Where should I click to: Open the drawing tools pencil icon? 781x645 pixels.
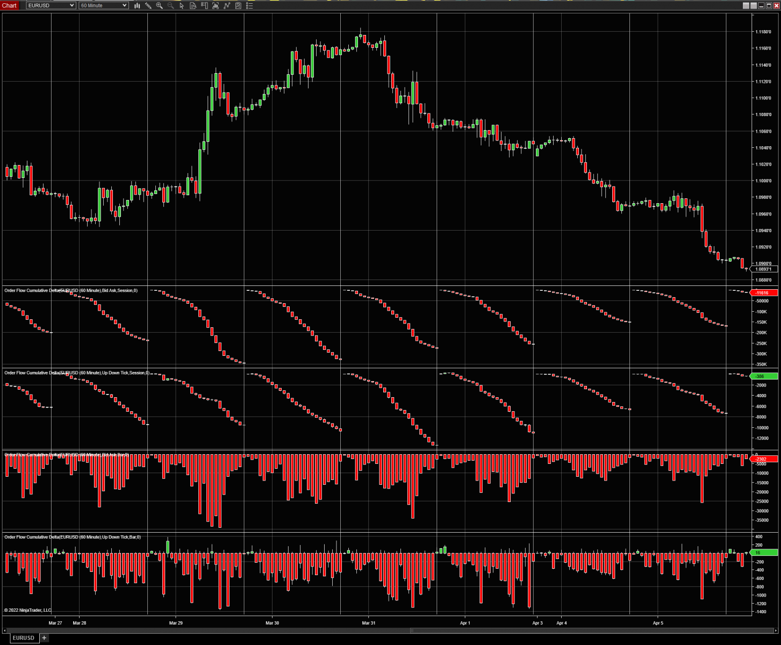[148, 5]
